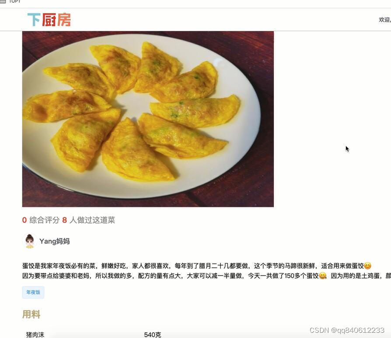Screen dimensions: 391x338
Task: Click the 下厨房 site logo
Action: pos(49,20)
